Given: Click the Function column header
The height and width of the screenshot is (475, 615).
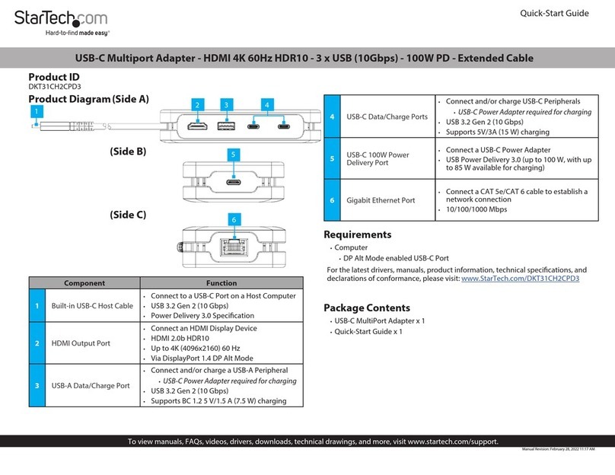Looking at the screenshot, I should (x=221, y=283).
